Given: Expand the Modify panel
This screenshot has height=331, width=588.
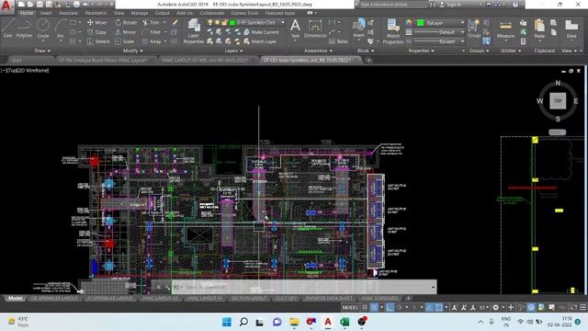Looking at the screenshot, I should tap(132, 51).
